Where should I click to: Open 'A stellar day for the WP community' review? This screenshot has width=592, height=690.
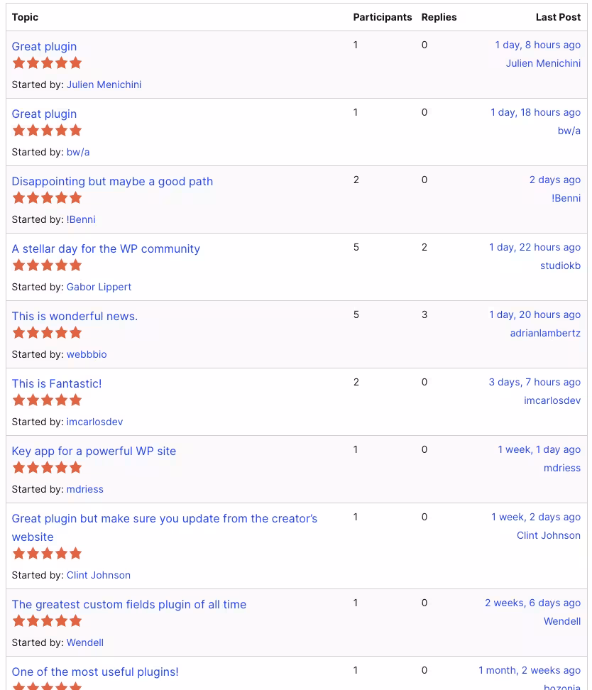106,248
